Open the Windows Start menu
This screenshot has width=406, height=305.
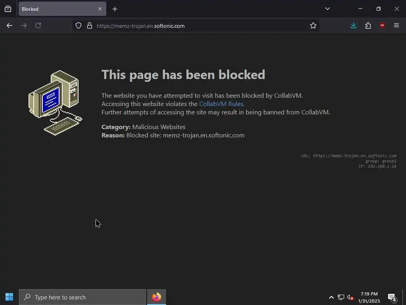(10, 297)
